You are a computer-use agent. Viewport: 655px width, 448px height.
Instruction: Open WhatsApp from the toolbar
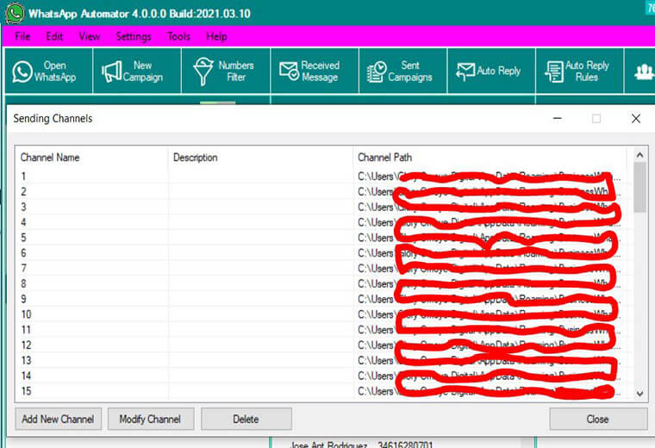click(48, 71)
